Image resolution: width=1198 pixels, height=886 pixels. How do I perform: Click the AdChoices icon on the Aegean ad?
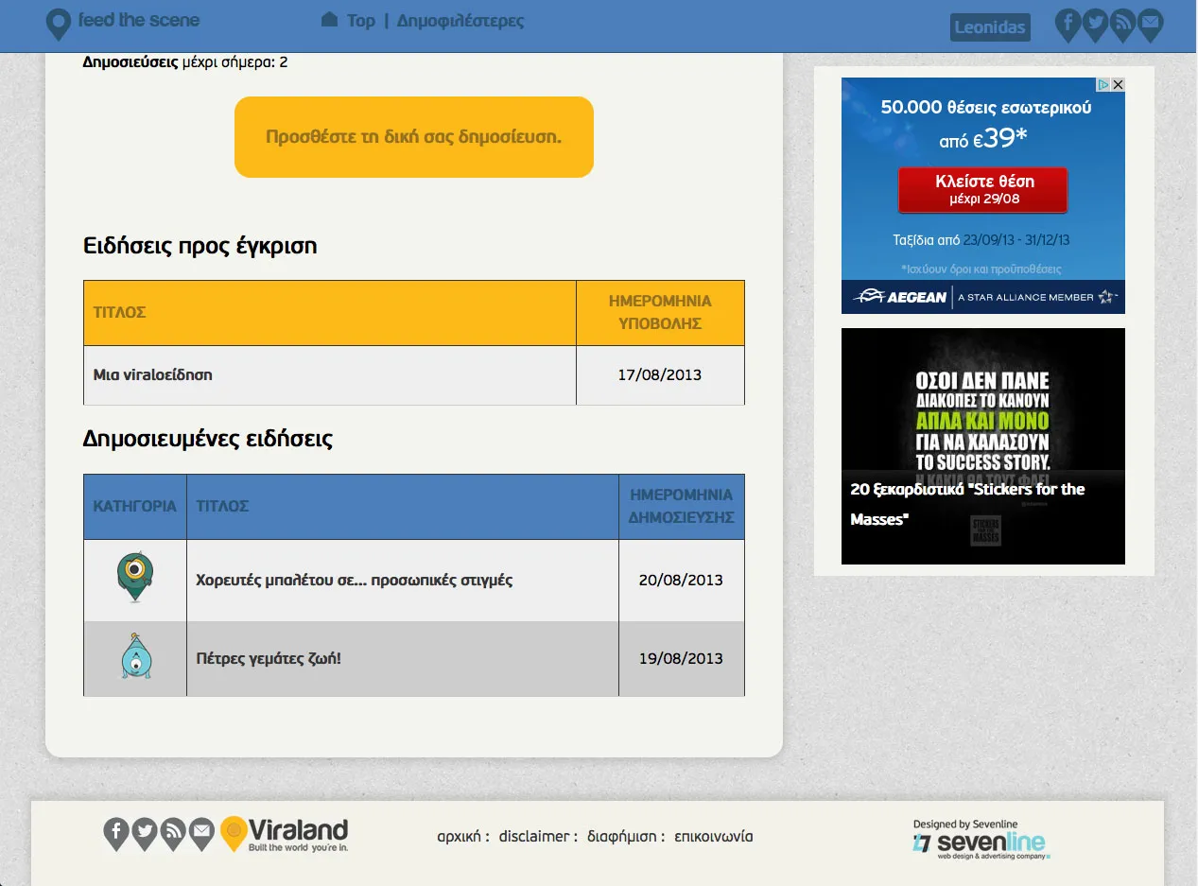(x=1103, y=85)
